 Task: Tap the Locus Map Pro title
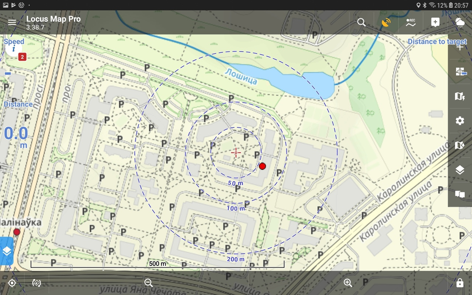click(53, 19)
